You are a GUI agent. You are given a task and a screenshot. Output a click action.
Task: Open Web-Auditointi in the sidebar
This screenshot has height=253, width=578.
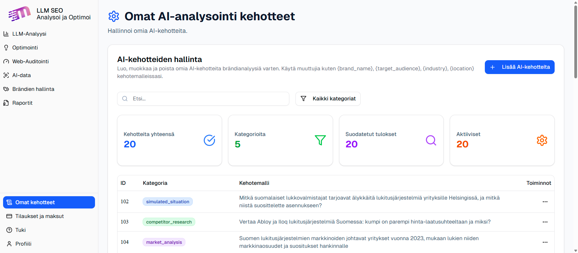pos(30,61)
